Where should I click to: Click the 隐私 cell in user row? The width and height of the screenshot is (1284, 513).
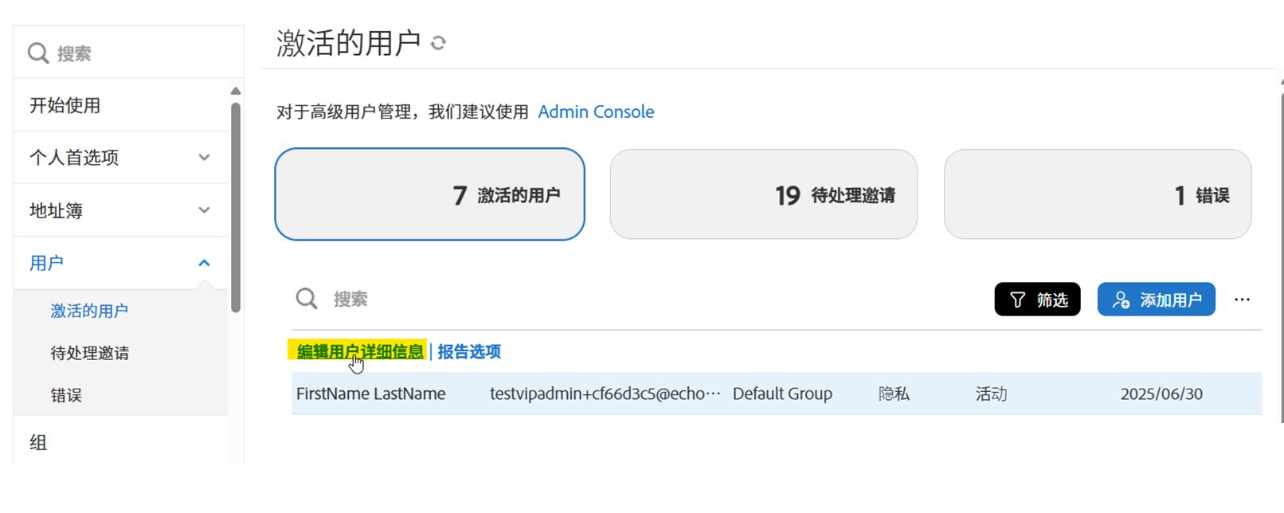(894, 394)
